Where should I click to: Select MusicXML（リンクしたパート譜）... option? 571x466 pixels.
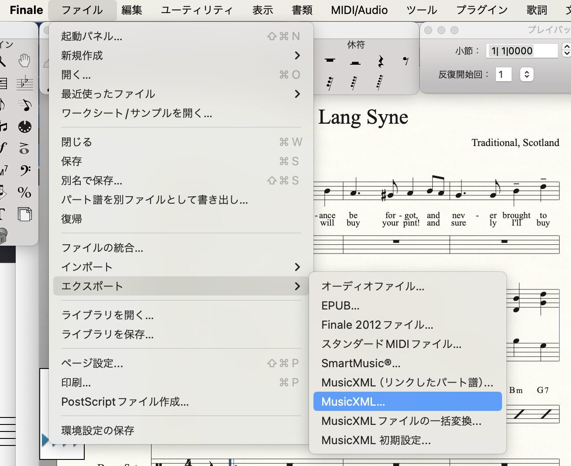coord(408,383)
